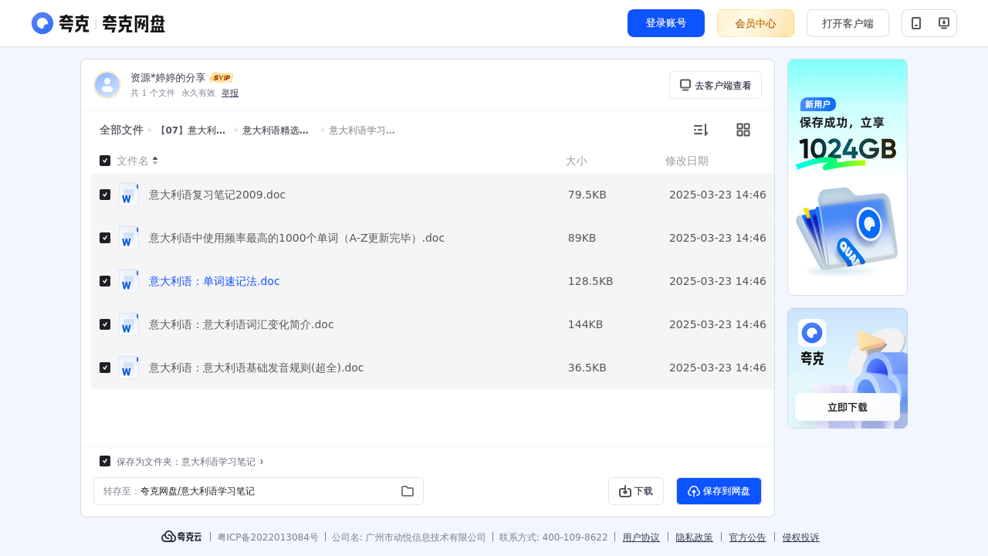Click the 1024GB new-user promo banner
The width and height of the screenshot is (988, 556).
pyautogui.click(x=848, y=177)
